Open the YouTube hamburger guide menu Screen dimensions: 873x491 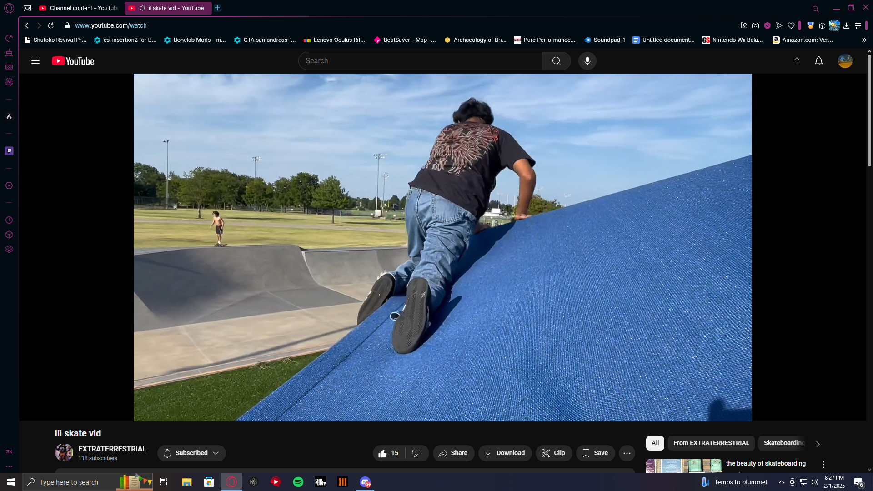click(x=35, y=61)
